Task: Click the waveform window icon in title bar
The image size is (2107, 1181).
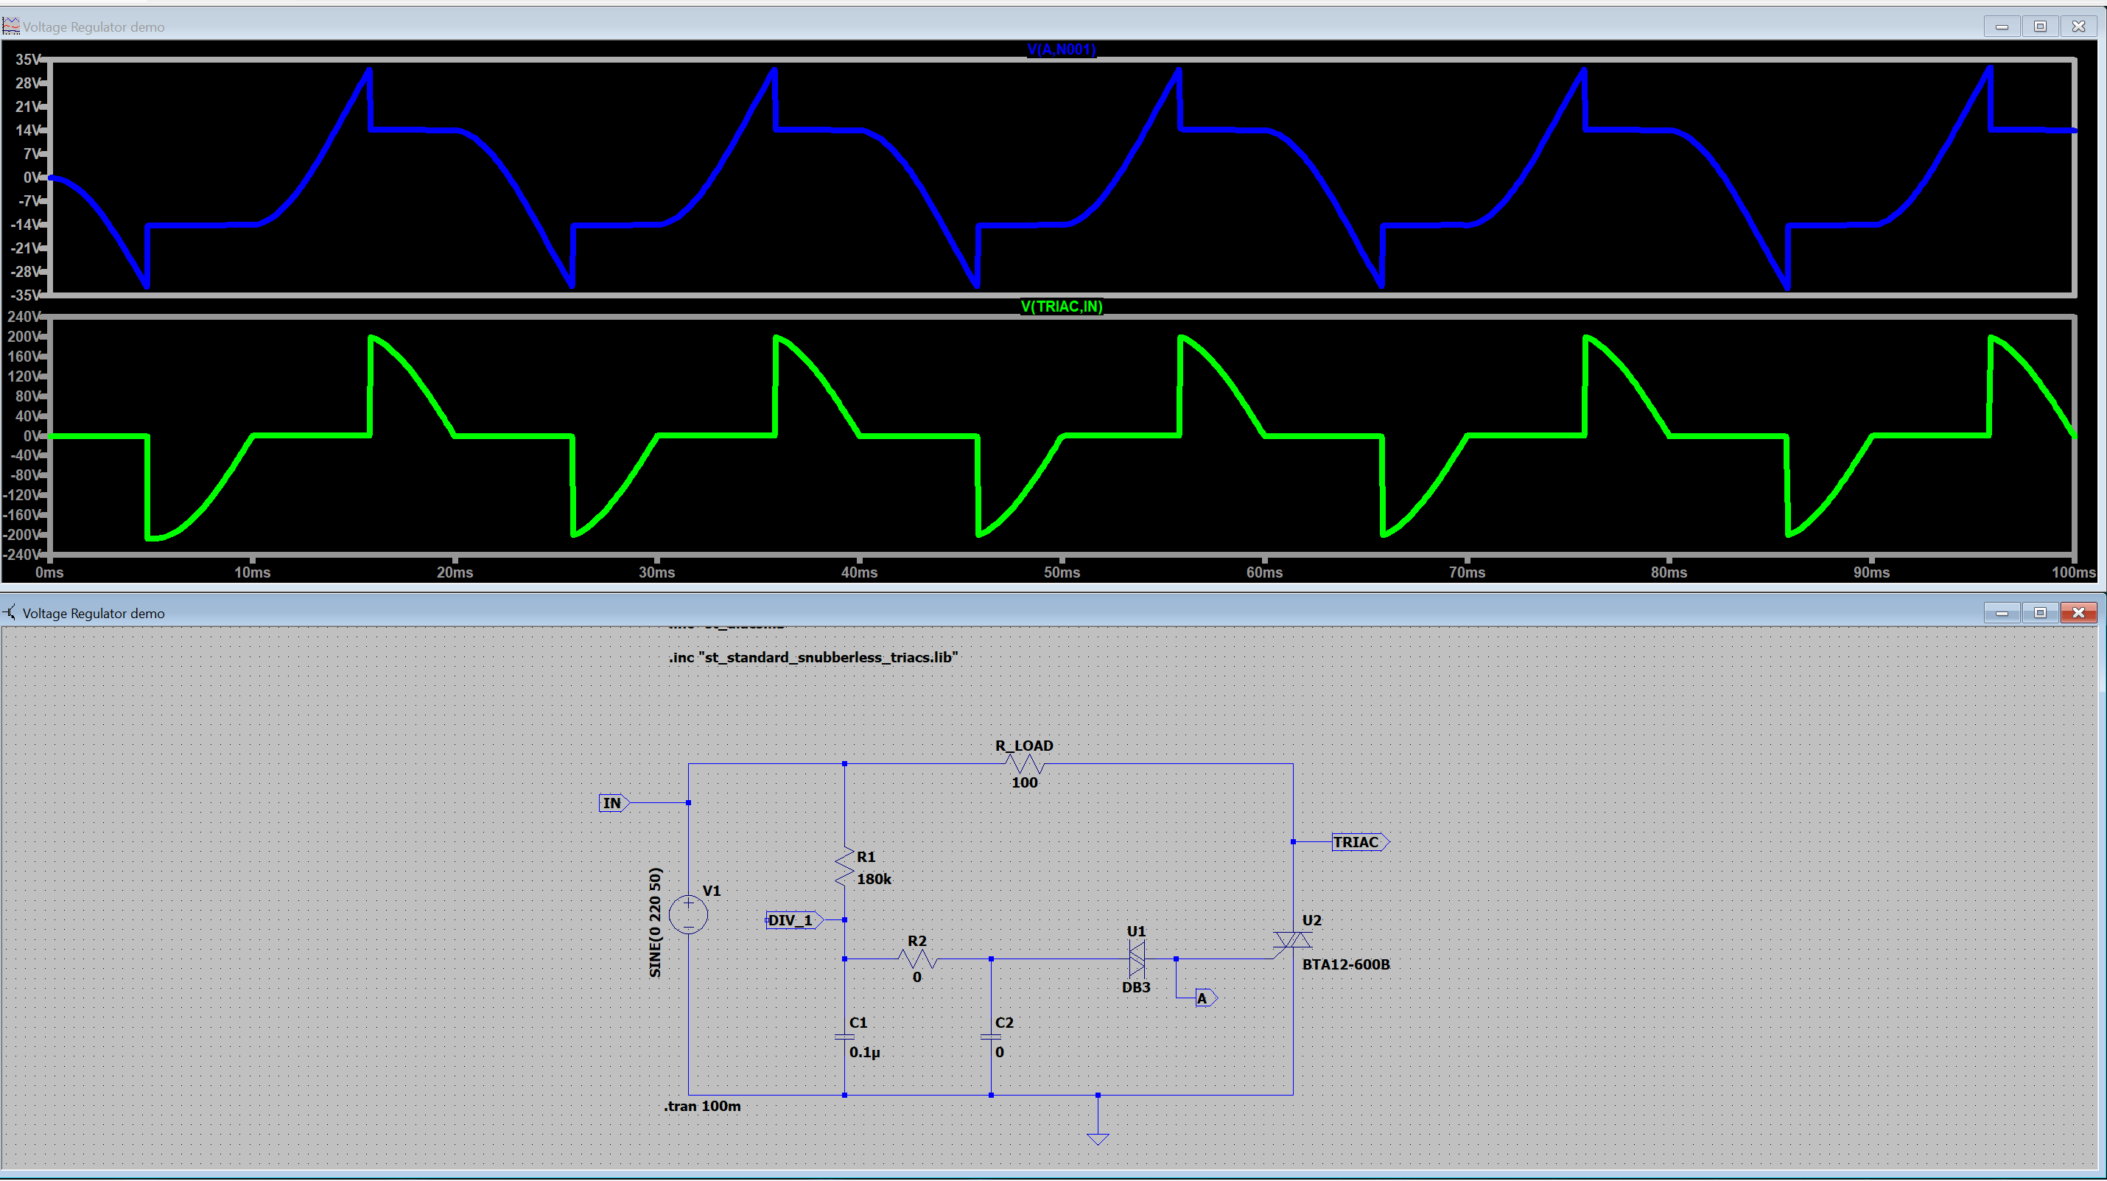Action: [10, 27]
